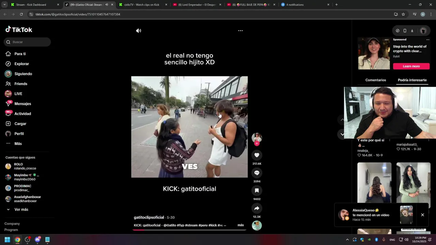Open the taskbar volume control

pyautogui.click(x=406, y=240)
